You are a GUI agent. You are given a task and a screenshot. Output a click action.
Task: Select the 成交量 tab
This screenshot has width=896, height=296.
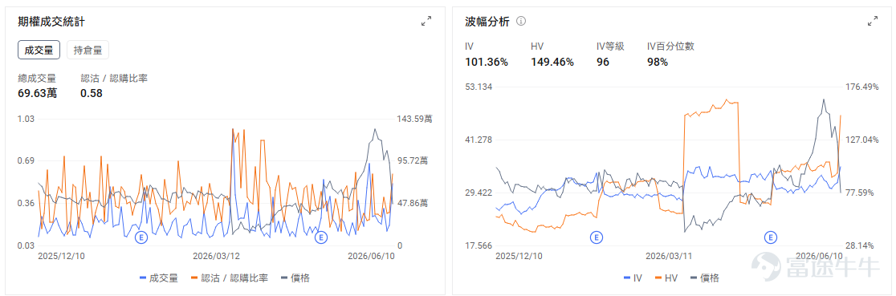coord(39,50)
